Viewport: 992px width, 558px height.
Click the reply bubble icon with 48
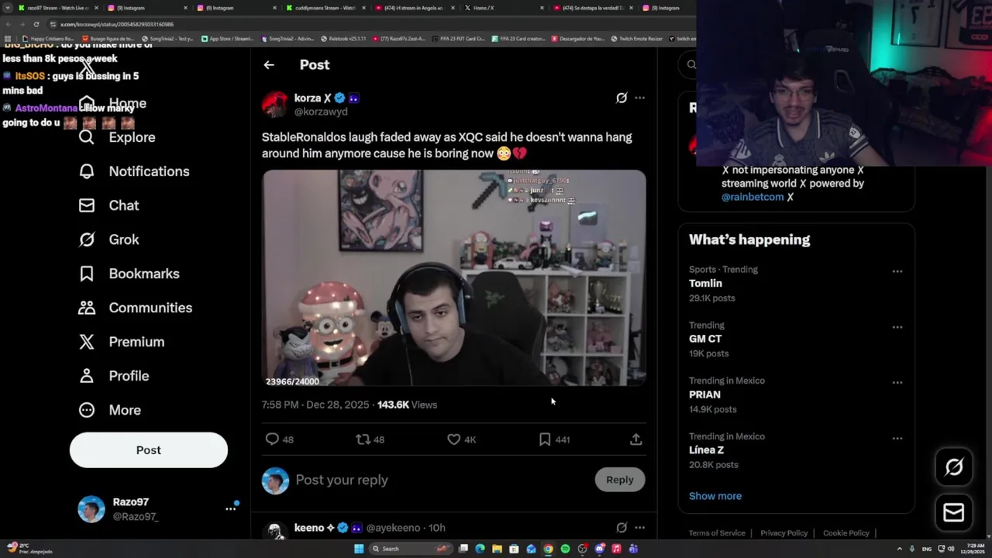pos(272,439)
